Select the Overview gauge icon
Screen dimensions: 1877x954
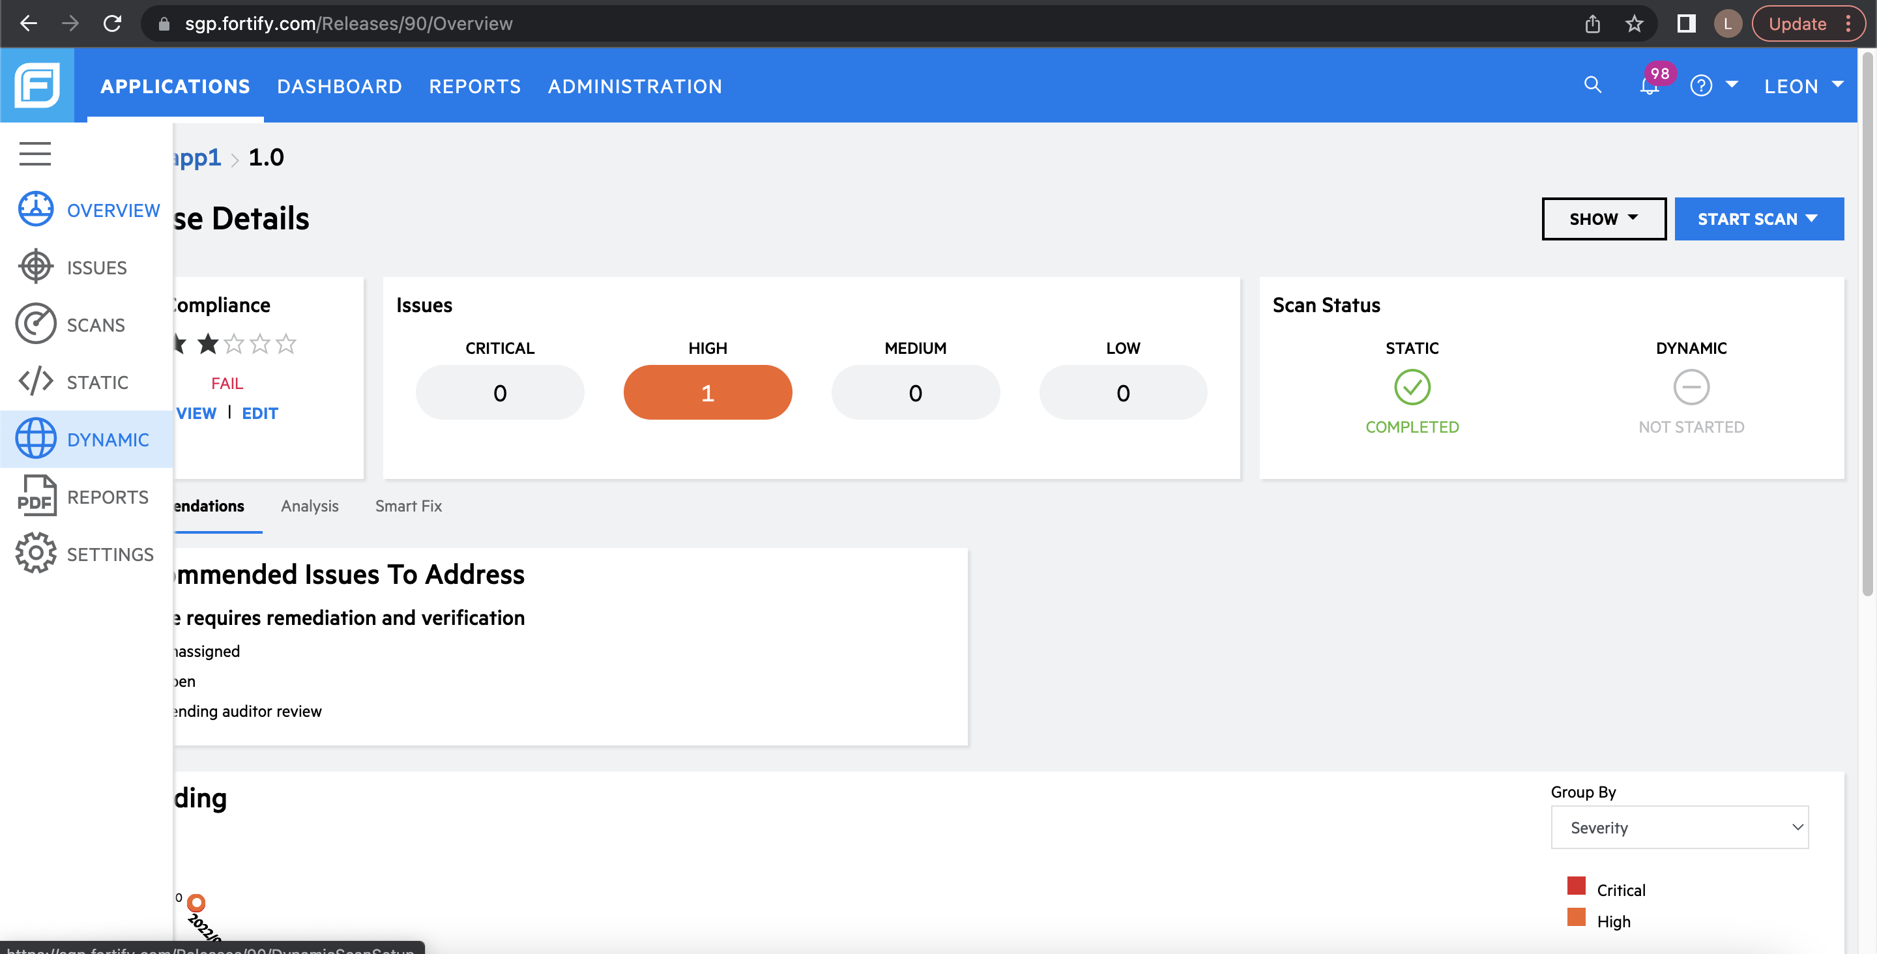(x=36, y=209)
